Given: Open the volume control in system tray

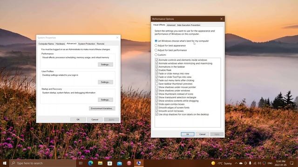Looking at the screenshot, I should tap(259, 163).
